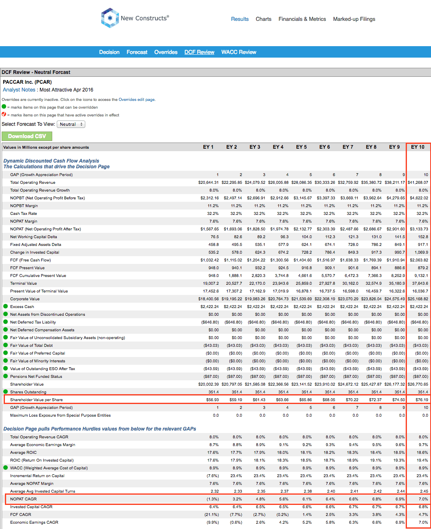
Task: Open the Neutral forecast dropdown
Action: [71, 124]
